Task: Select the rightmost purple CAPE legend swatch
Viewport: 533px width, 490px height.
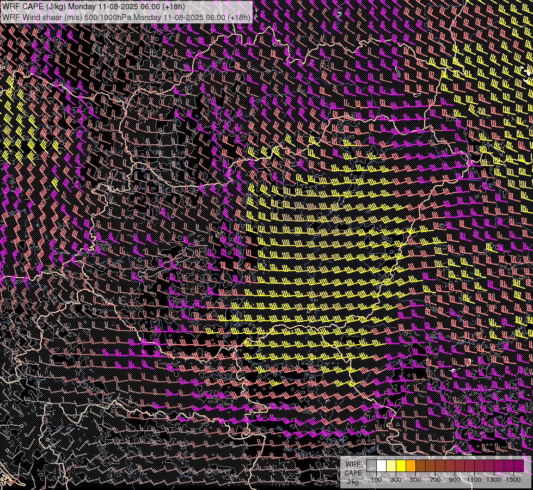Action: 518,466
